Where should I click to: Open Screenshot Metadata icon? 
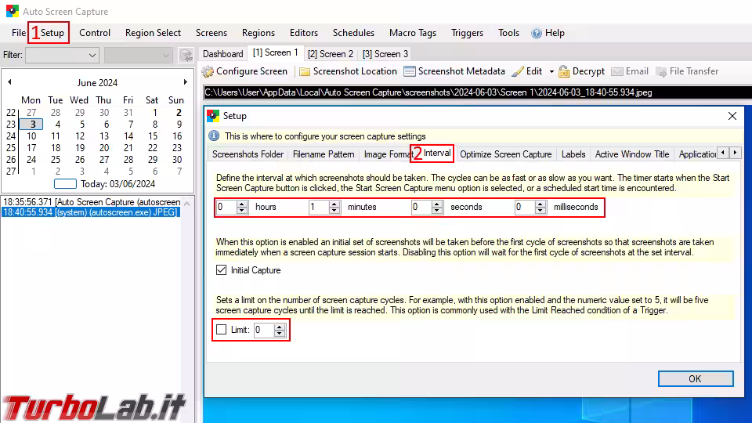tap(409, 71)
